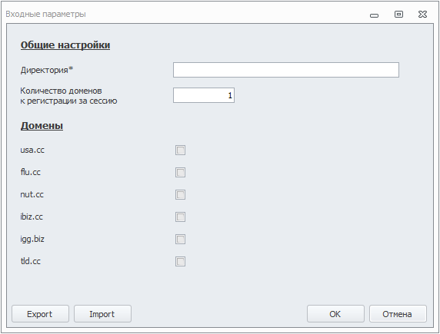The image size is (440, 334).
Task: Check the flu.cc domain option
Action: coord(180,172)
